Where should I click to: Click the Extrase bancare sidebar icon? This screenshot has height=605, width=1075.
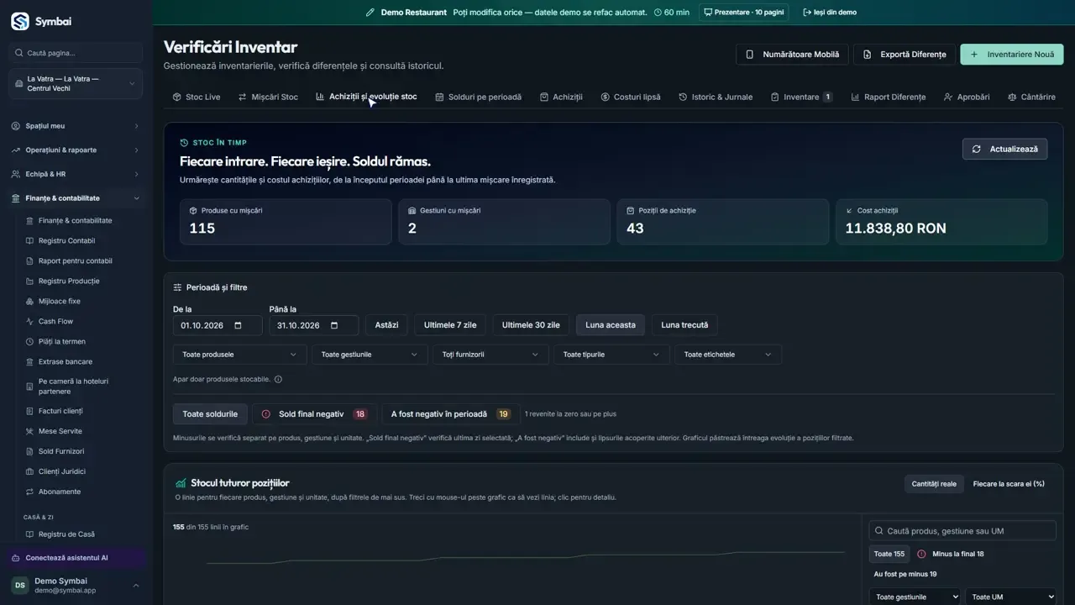(x=30, y=362)
